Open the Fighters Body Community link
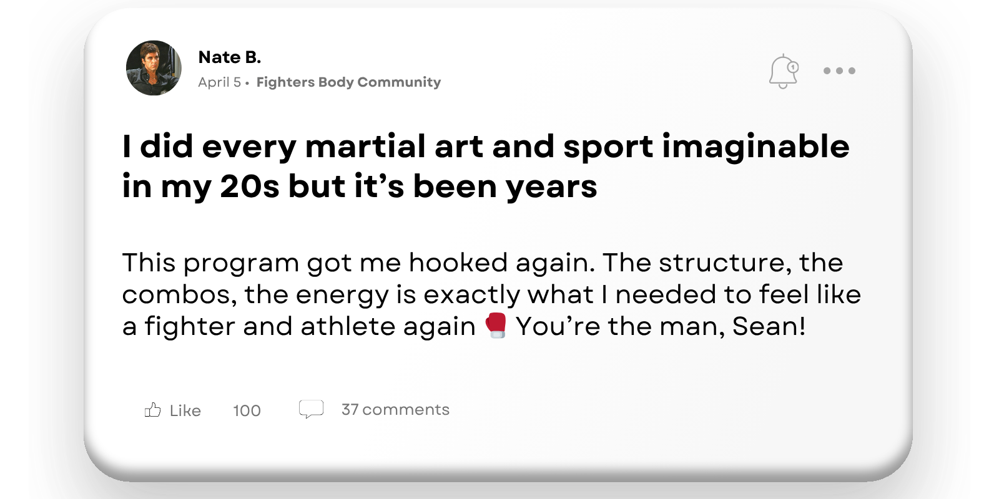 [x=348, y=82]
